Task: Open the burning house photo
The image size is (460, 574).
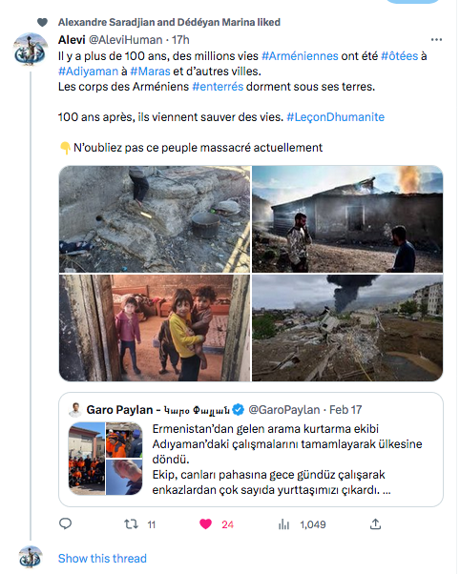Action: [347, 219]
